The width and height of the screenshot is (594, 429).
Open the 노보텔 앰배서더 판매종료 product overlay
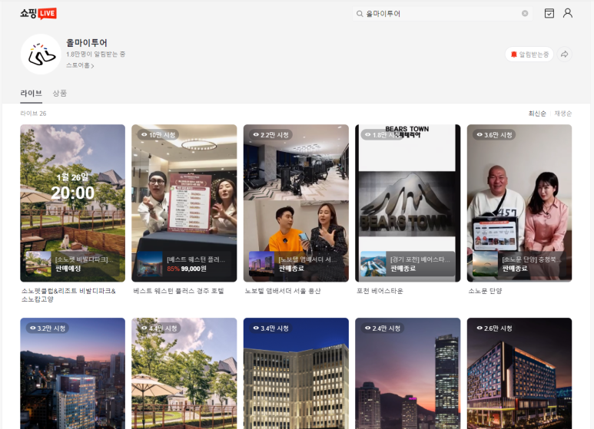pos(296,264)
